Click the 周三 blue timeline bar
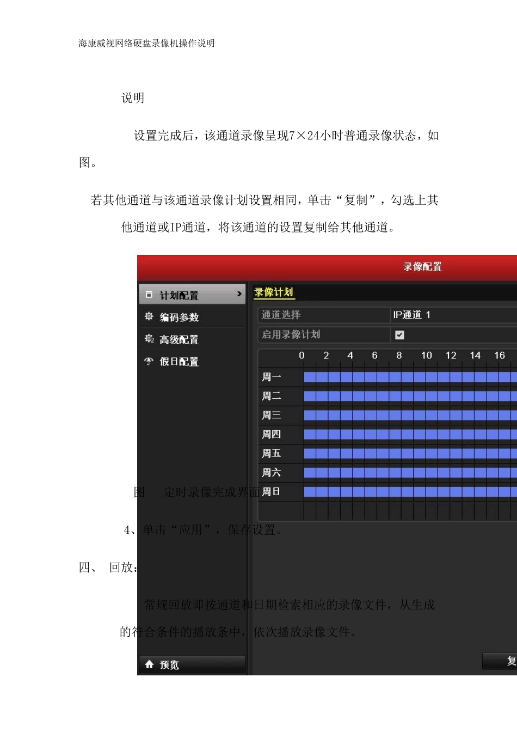The image size is (517, 732). coord(410,415)
